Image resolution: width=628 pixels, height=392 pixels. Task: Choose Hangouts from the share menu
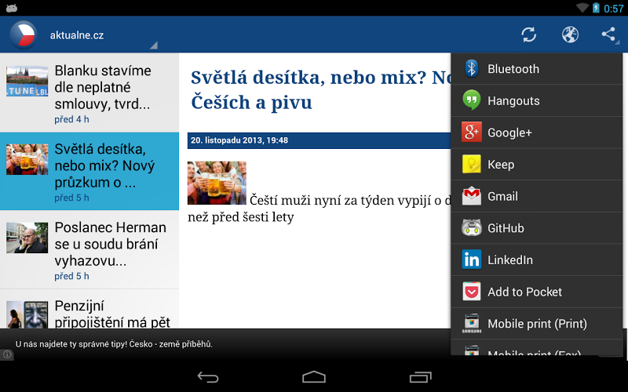point(536,100)
